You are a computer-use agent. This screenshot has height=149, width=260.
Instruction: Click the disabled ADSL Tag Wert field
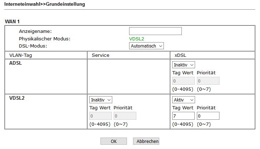tap(183, 81)
